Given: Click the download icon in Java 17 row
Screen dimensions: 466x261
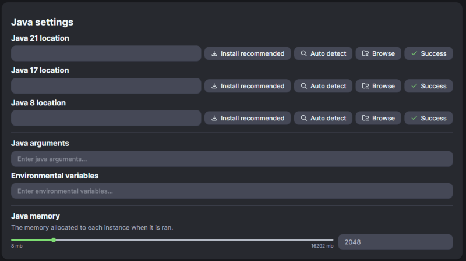Looking at the screenshot, I should [214, 86].
